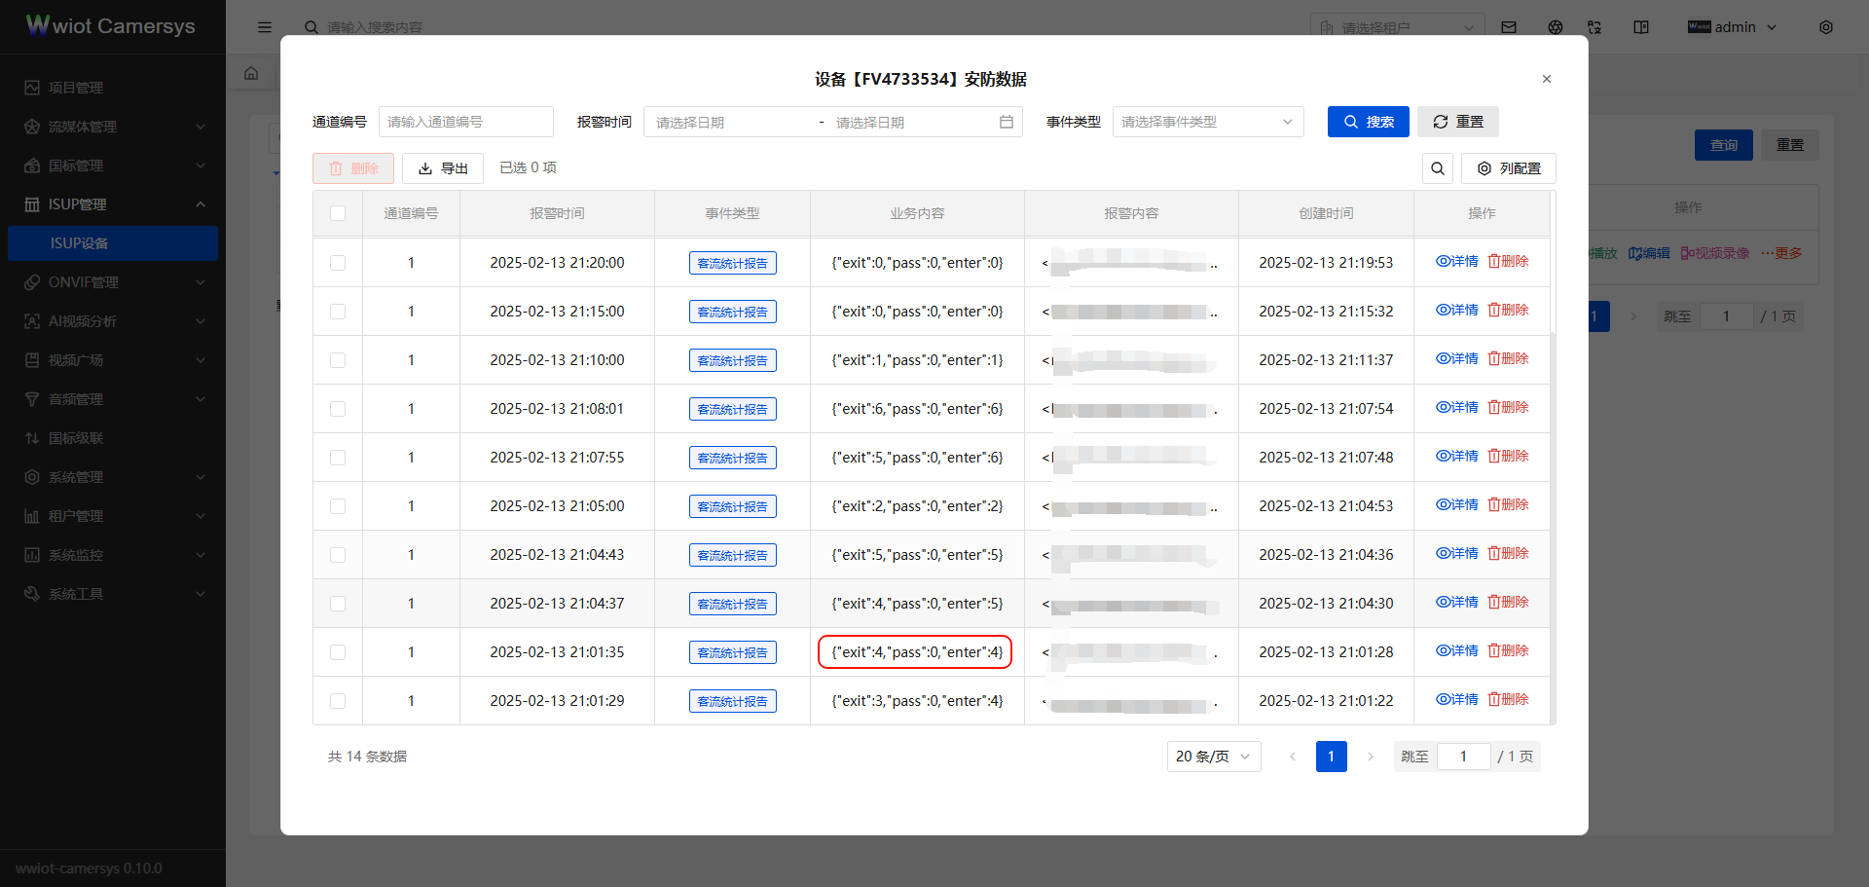This screenshot has height=887, width=1869.
Task: View 详情 for the 21:01:29 alarm row
Action: click(1456, 699)
